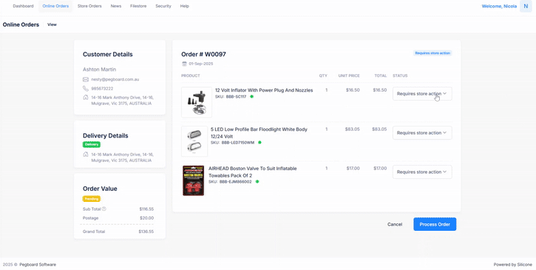
Task: Click the home icon in Delivery Details address
Action: click(x=86, y=155)
